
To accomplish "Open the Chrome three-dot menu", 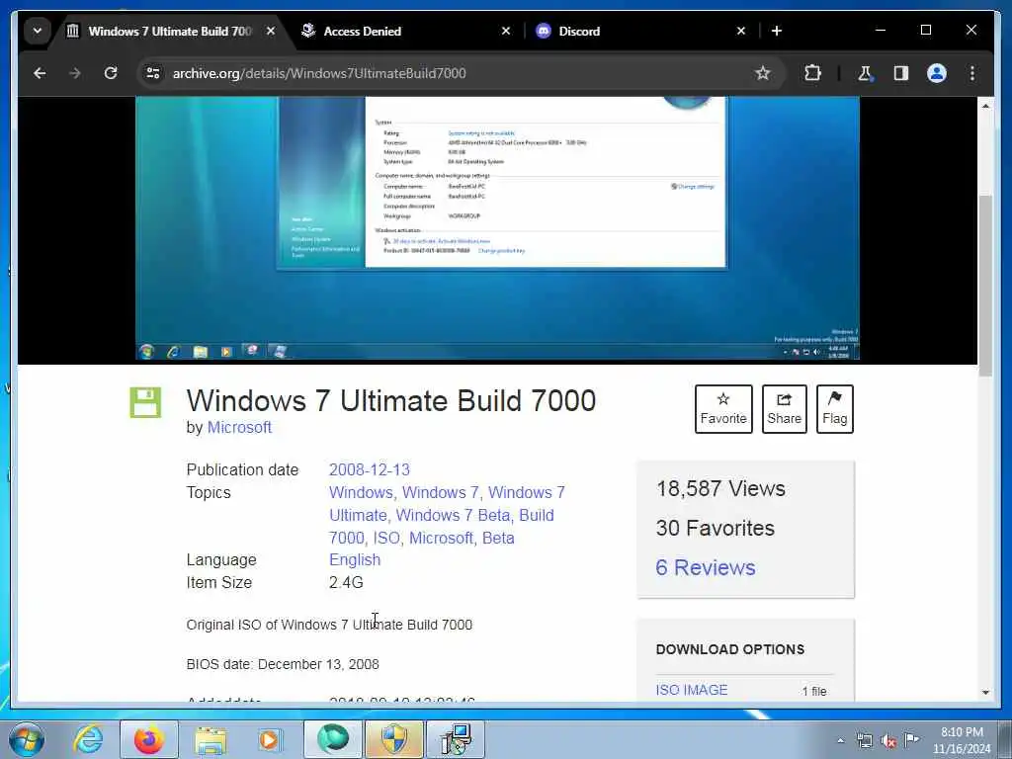I will tap(972, 73).
